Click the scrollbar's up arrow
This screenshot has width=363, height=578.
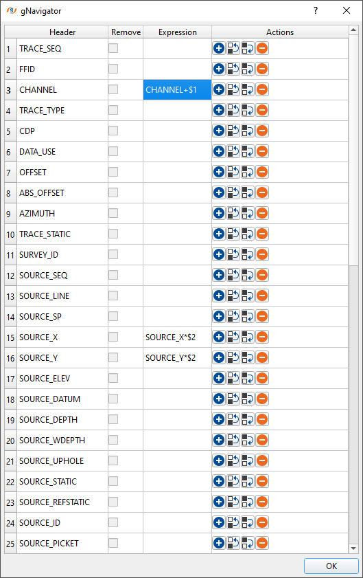point(353,30)
